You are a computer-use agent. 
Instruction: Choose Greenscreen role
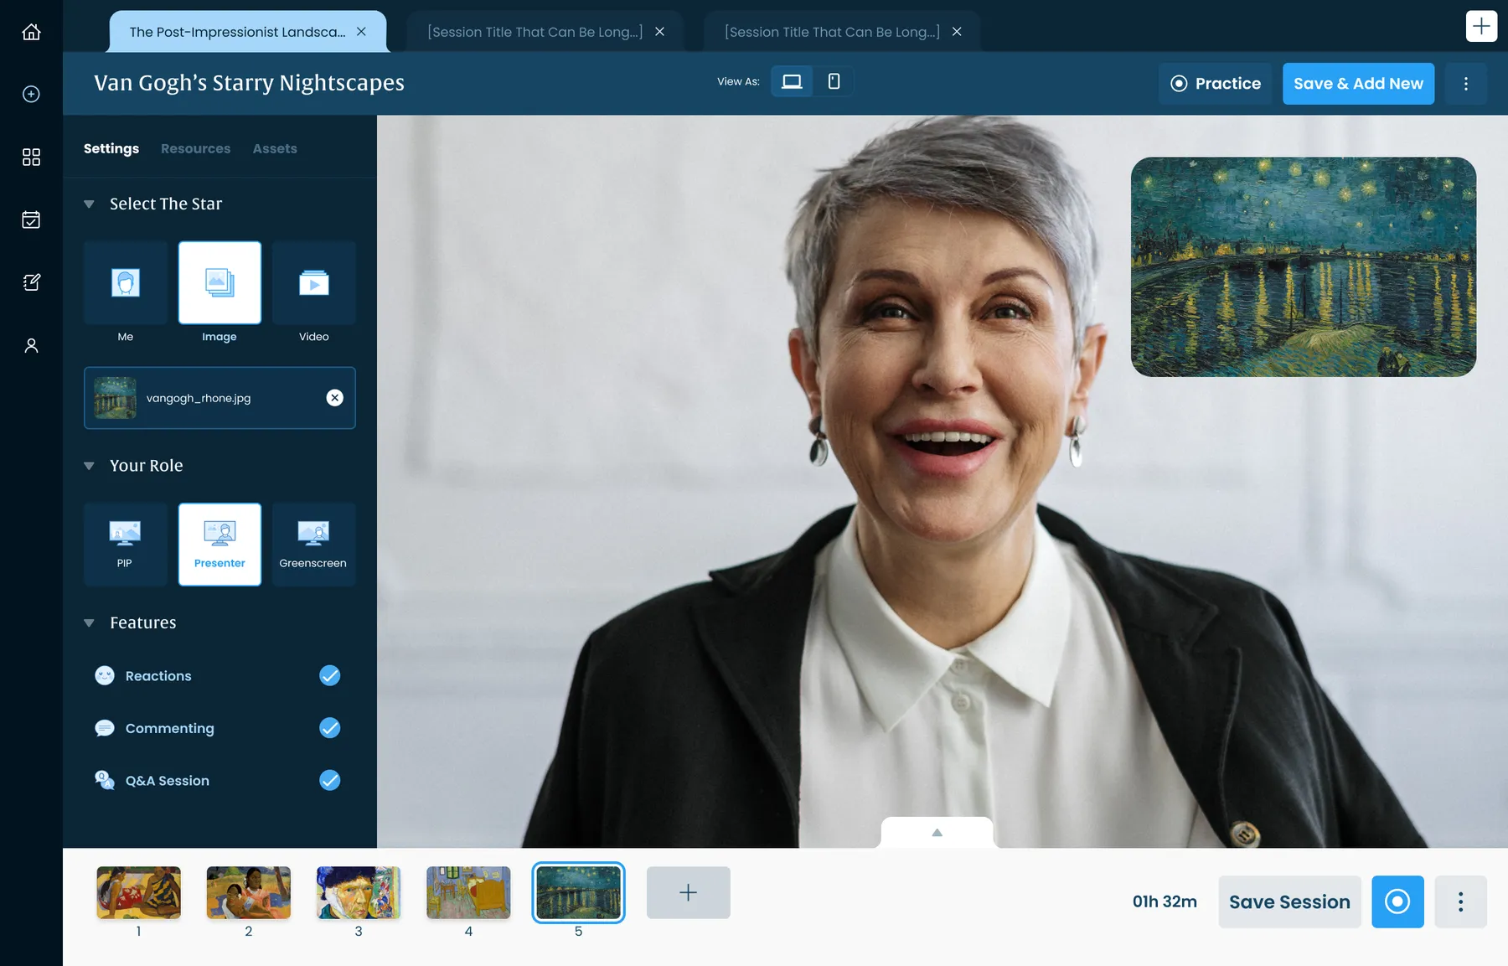click(x=314, y=544)
